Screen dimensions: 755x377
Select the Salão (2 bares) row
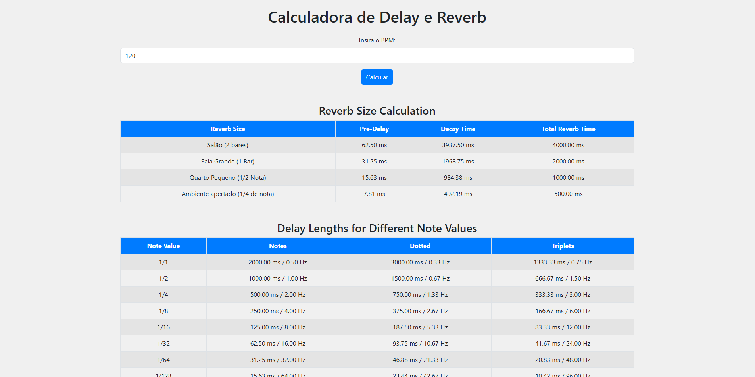(x=228, y=145)
